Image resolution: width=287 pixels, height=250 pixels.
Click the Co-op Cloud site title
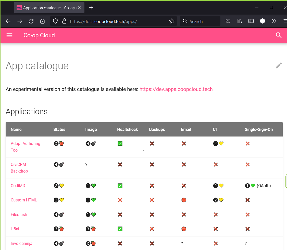tap(39, 35)
